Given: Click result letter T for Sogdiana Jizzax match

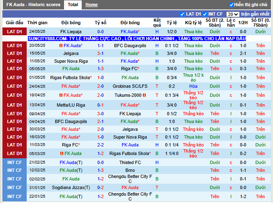Looking at the screenshot, I should click(x=157, y=187).
